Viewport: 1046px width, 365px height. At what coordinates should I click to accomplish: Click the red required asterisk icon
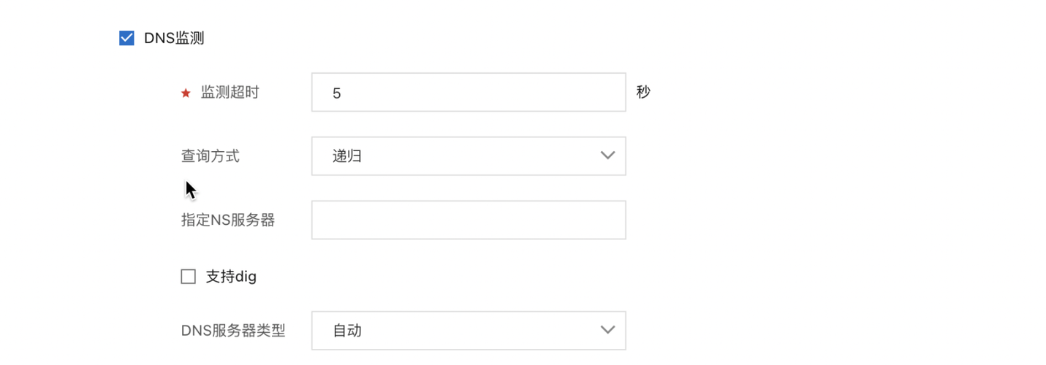pyautogui.click(x=186, y=93)
